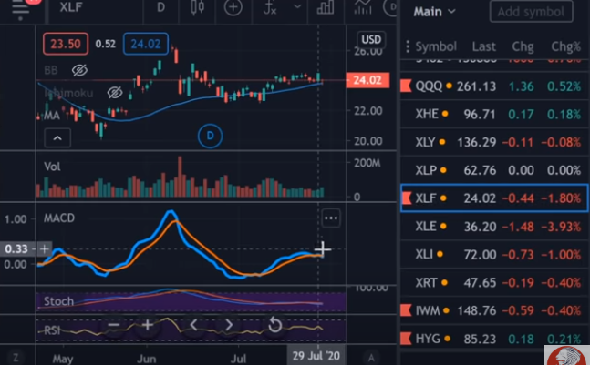
Task: Click the red flag next to QQQ
Action: pos(406,86)
